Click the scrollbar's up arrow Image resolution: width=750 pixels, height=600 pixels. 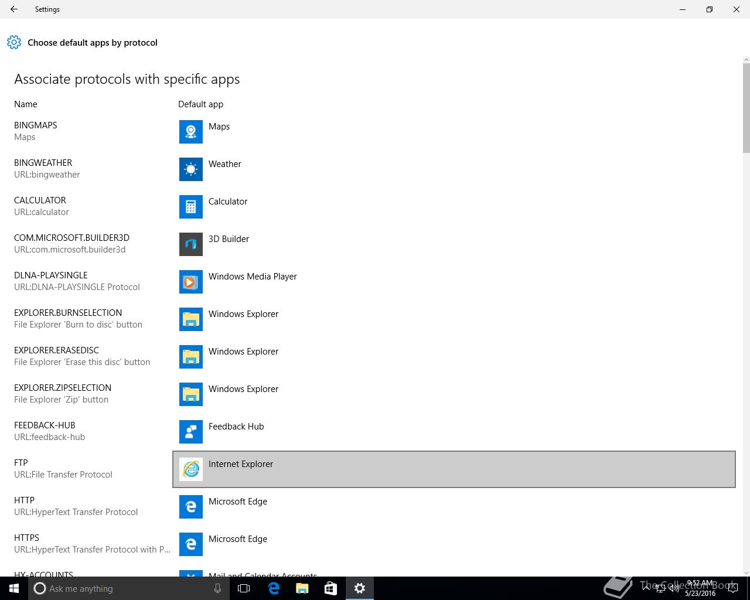point(746,59)
